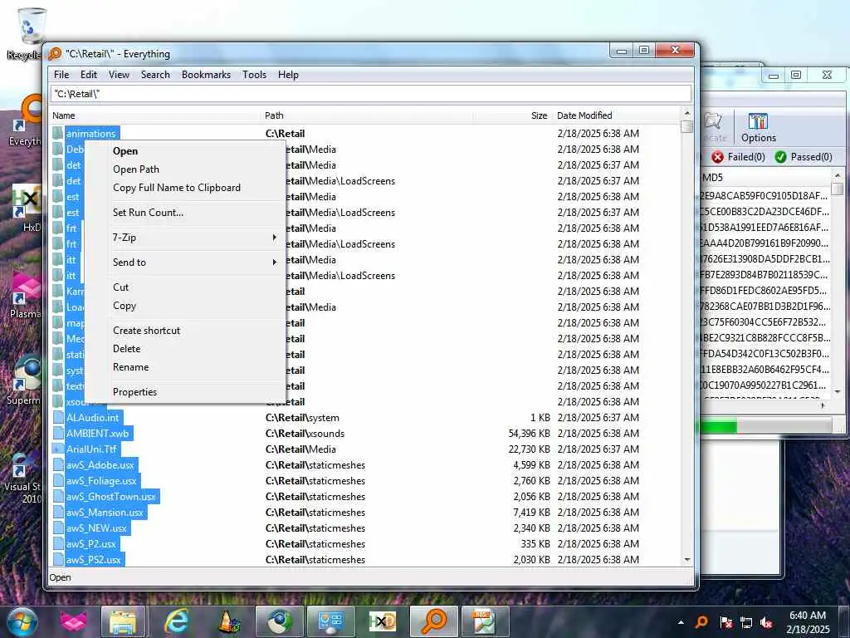
Task: Choose Copy in the context menu
Action: (184, 306)
